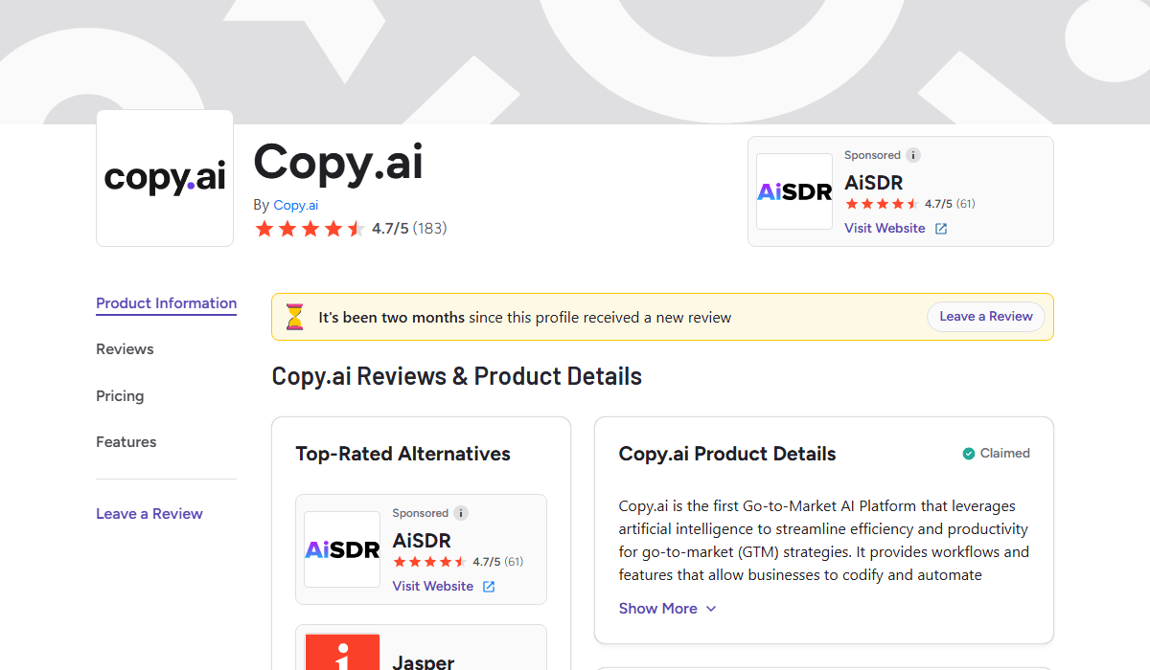Jump to the Features sidebar section
The height and width of the screenshot is (670, 1150).
126,442
